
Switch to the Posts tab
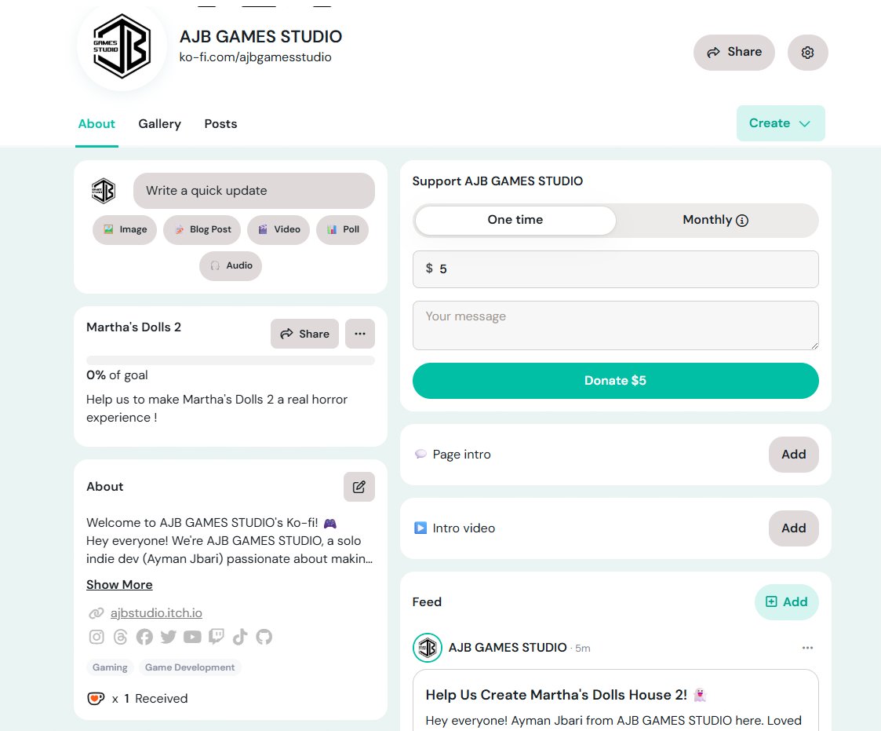coord(220,124)
